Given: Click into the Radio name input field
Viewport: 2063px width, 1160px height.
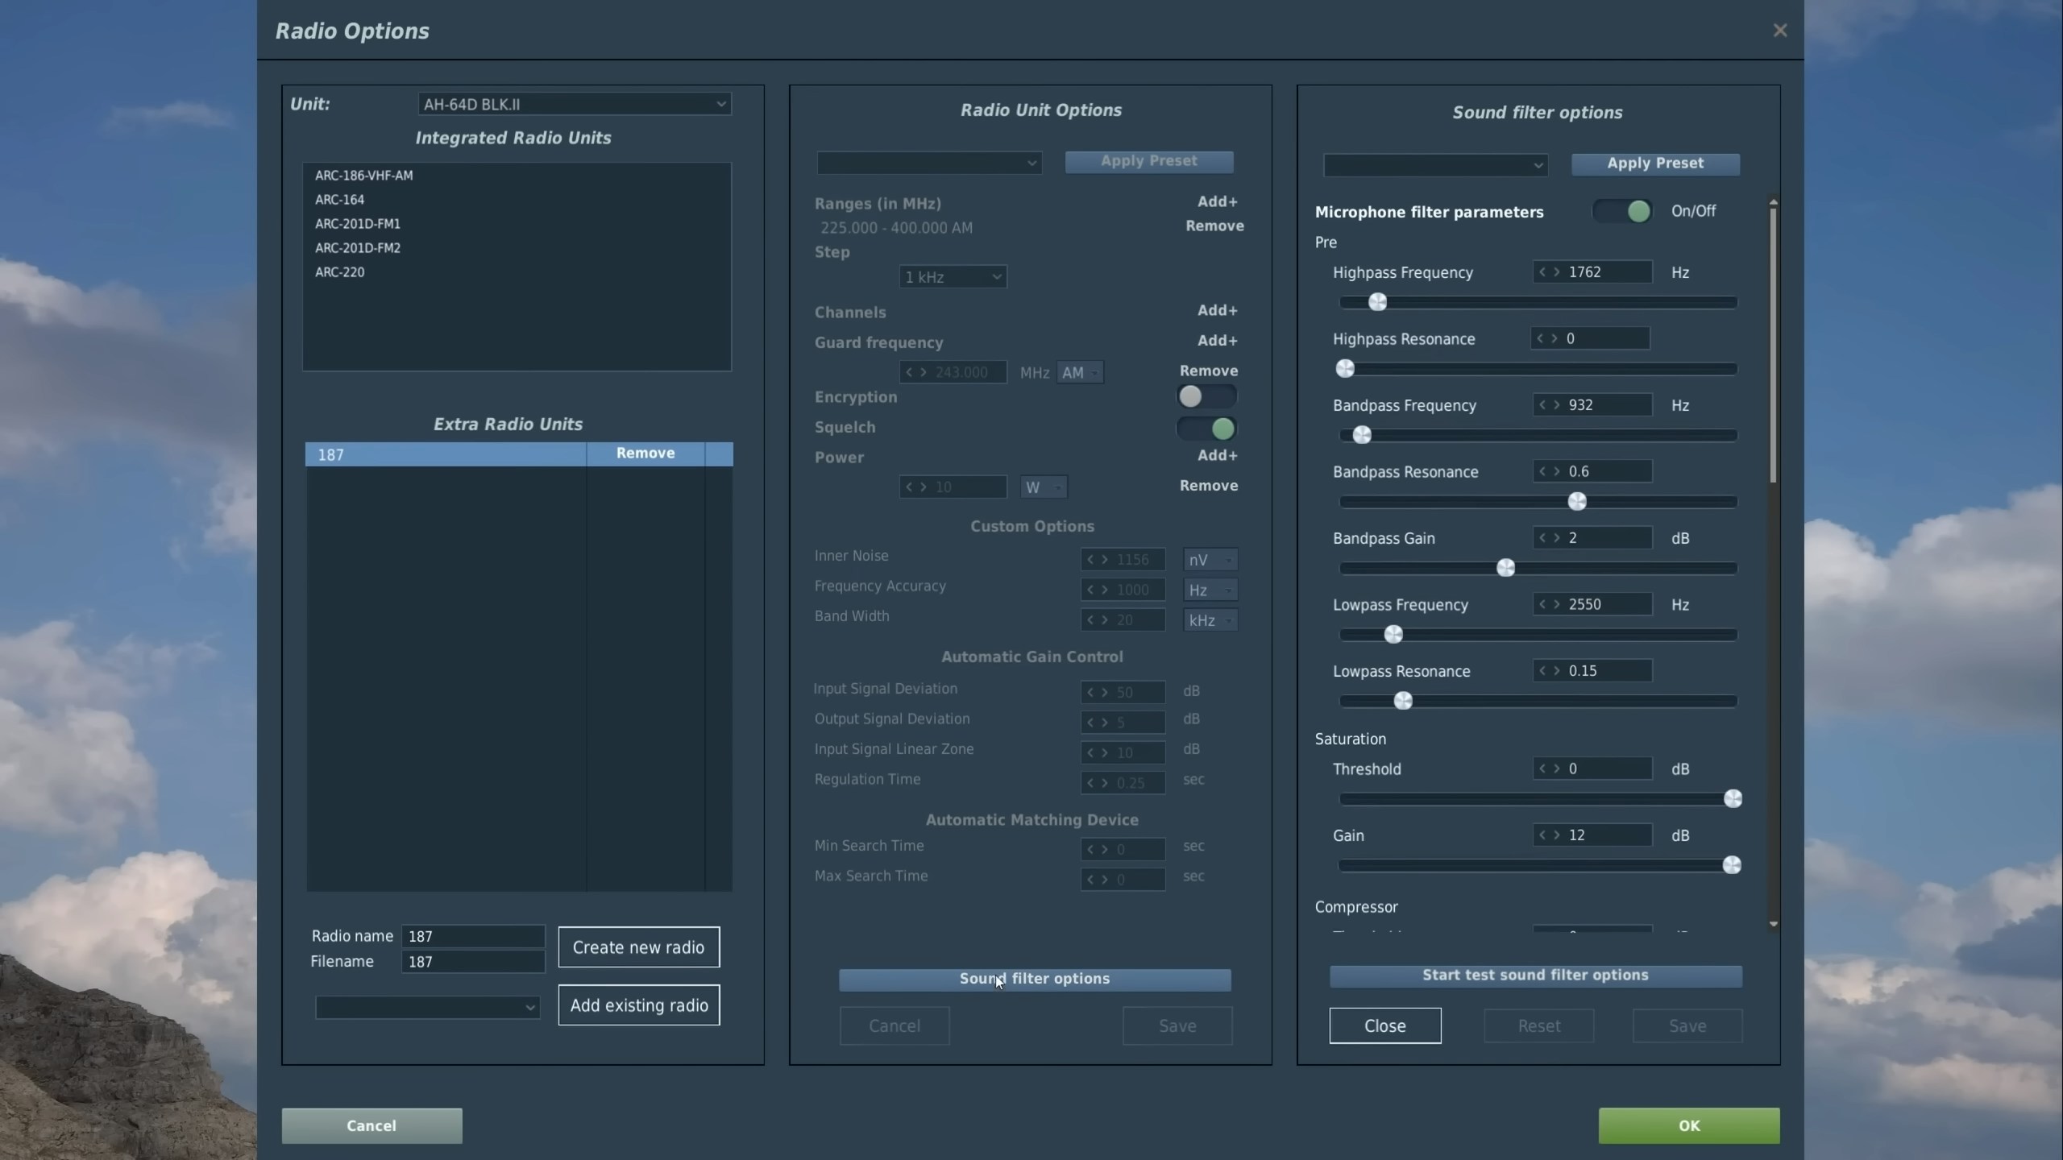Looking at the screenshot, I should pyautogui.click(x=473, y=936).
